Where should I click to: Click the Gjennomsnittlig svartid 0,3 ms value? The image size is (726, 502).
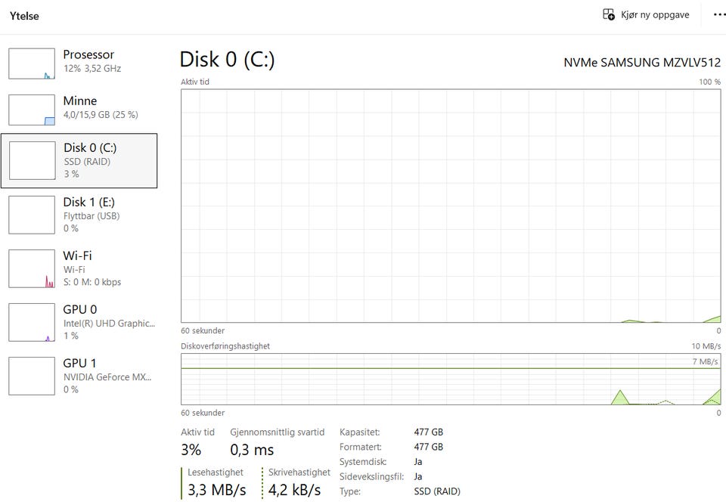click(x=252, y=450)
